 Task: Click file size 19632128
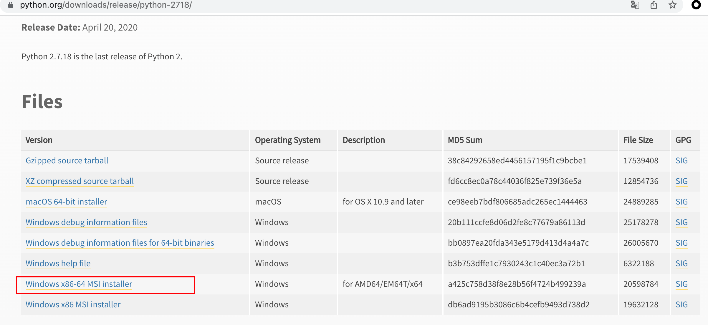coord(641,304)
